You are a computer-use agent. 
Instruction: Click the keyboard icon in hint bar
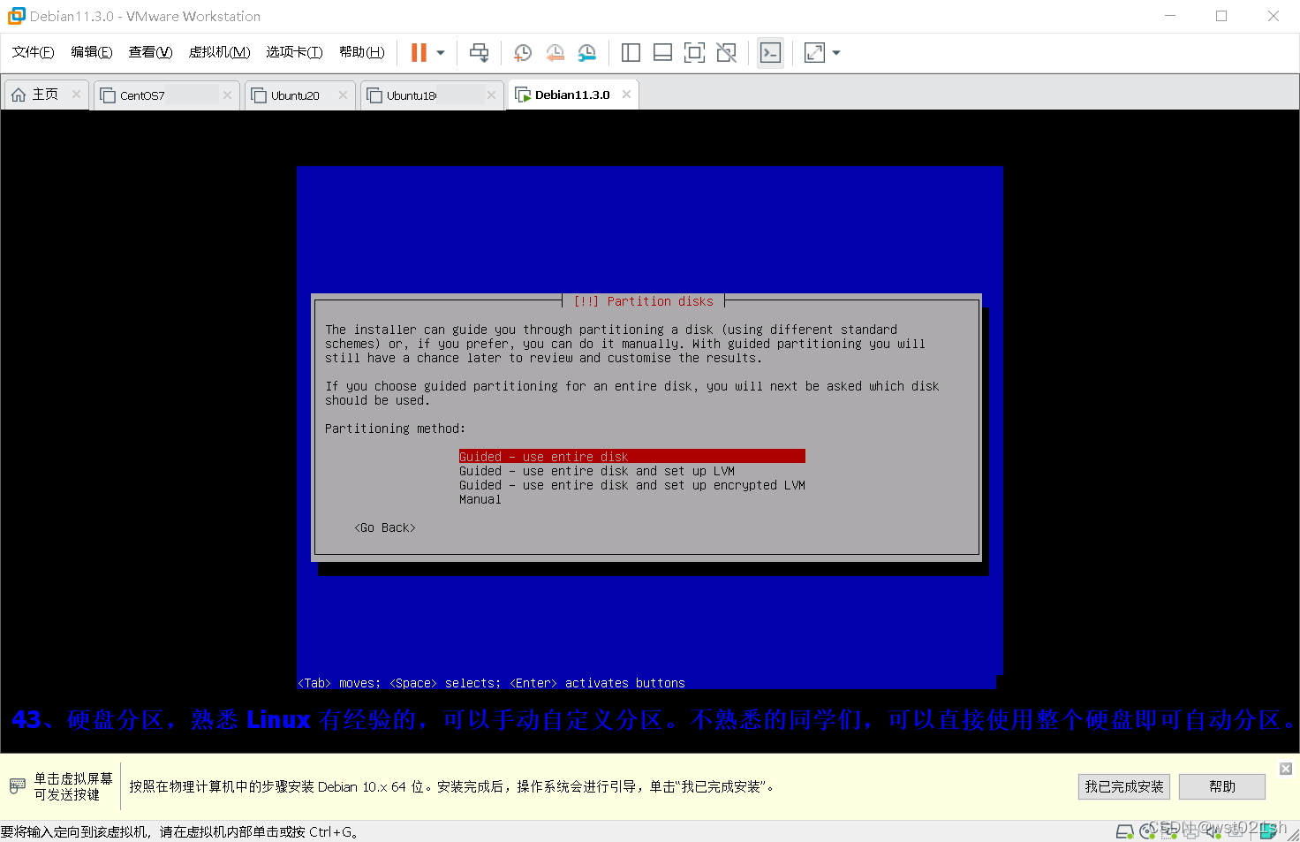[17, 785]
